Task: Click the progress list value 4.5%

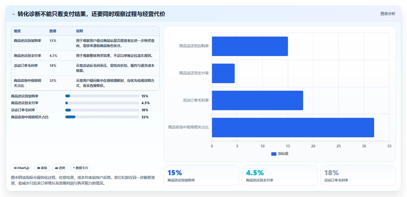Action: (x=145, y=103)
